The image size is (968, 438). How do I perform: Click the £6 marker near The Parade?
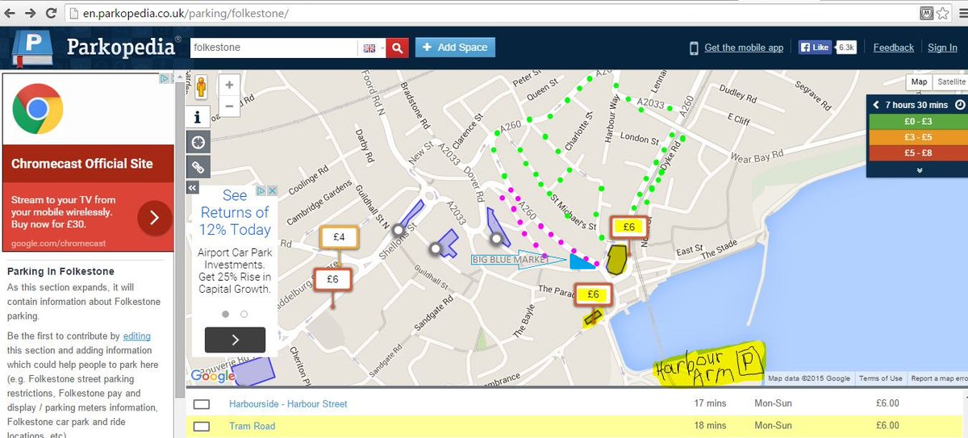coord(593,294)
